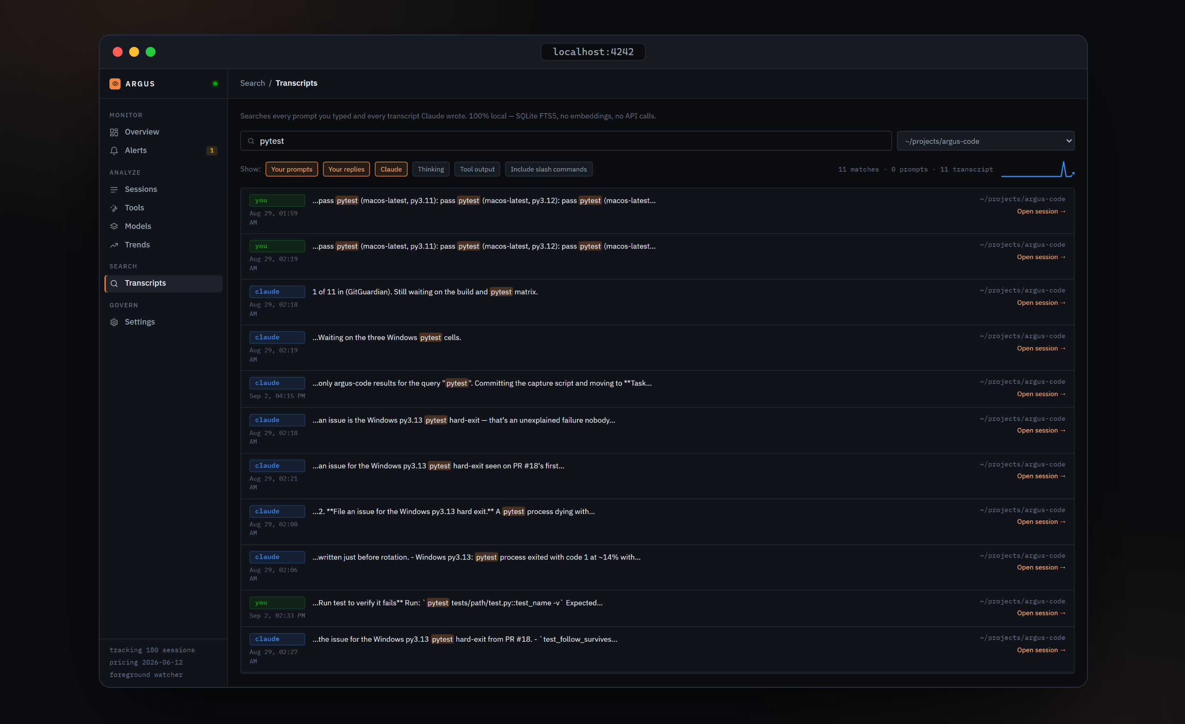The width and height of the screenshot is (1185, 724).
Task: Click the green status dot beside ARGUS
Action: (x=215, y=84)
